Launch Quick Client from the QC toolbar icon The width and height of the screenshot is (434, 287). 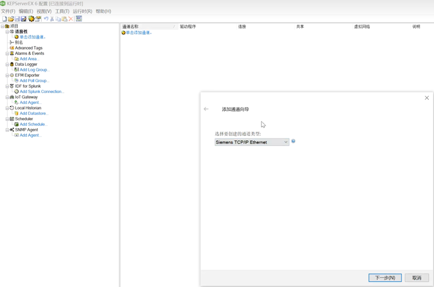tap(79, 19)
